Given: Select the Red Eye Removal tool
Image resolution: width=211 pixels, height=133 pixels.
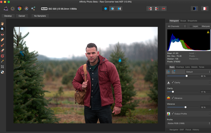Looking at the screenshot, I should click(x=2, y=34).
